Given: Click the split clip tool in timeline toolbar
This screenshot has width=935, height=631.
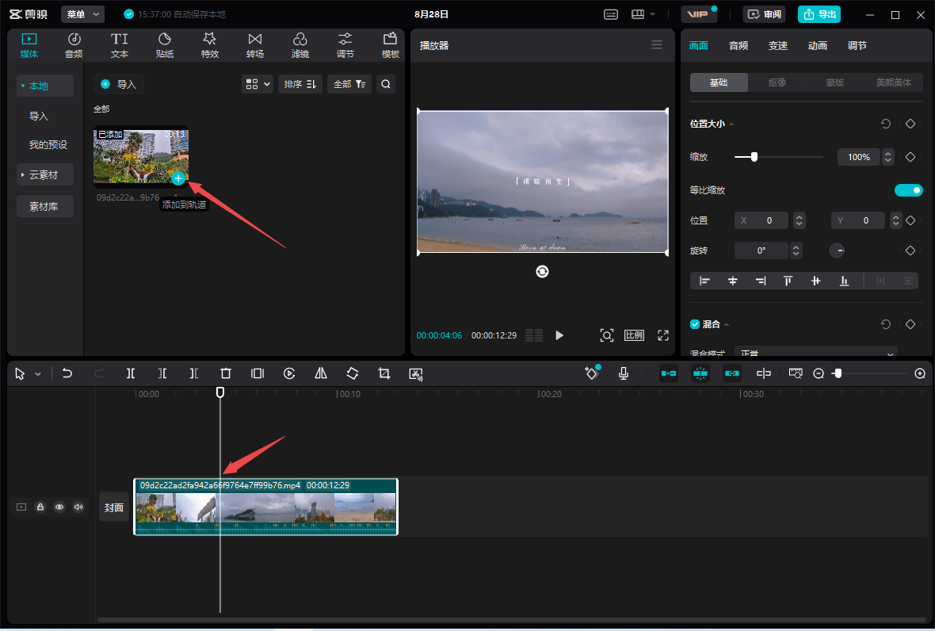Looking at the screenshot, I should coord(131,373).
